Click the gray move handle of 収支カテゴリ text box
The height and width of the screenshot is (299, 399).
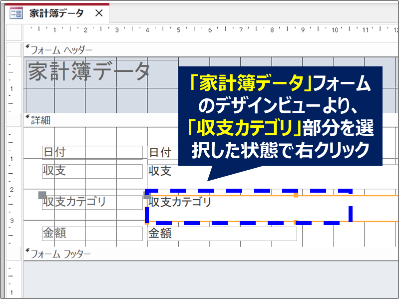[x=147, y=195]
